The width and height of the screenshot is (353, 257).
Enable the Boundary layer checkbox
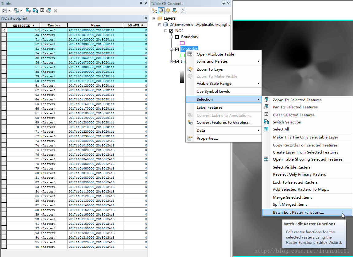point(177,37)
